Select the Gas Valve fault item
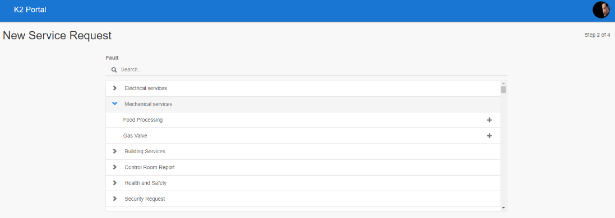The width and height of the screenshot is (615, 218). pyautogui.click(x=303, y=136)
